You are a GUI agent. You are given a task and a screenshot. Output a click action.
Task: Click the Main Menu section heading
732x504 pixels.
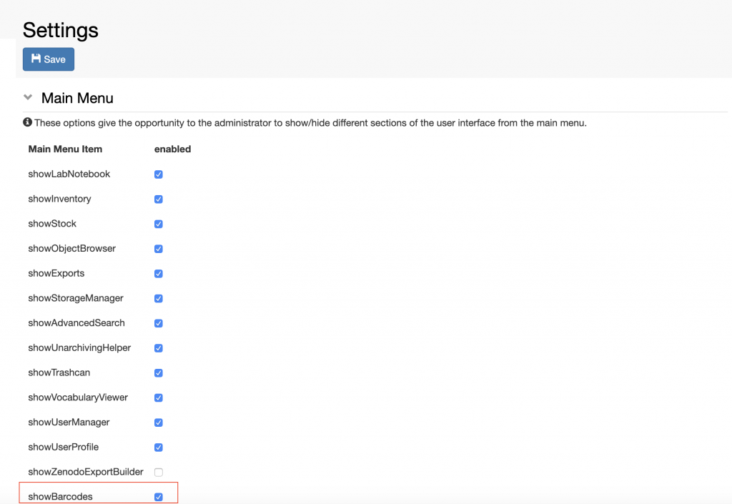(x=77, y=98)
